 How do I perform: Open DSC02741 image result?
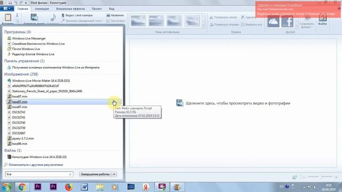click(x=17, y=117)
